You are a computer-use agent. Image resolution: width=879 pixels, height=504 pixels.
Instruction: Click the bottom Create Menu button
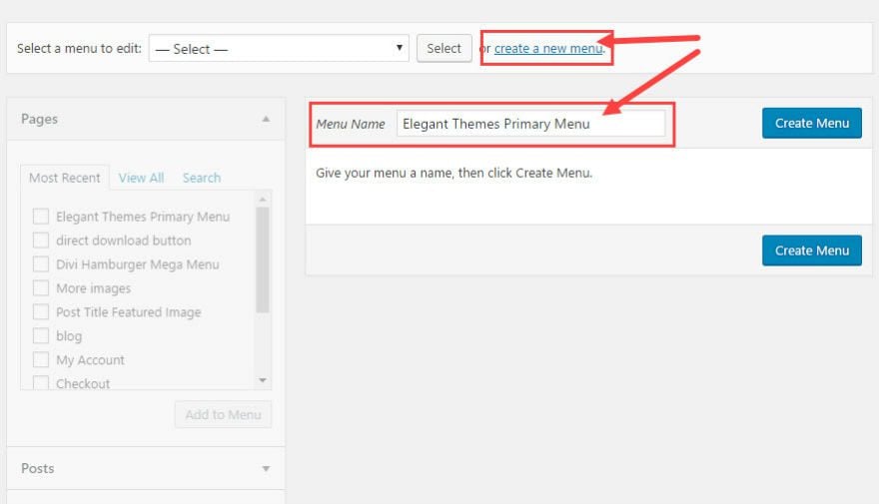point(812,251)
